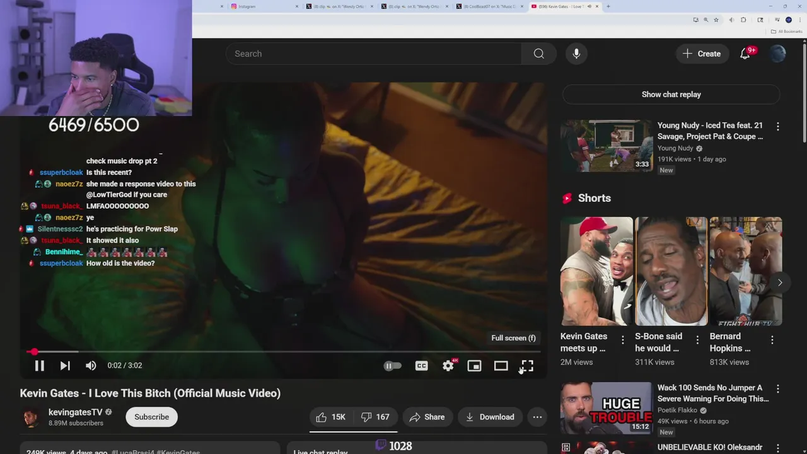Focus the YouTube search field

(x=373, y=54)
